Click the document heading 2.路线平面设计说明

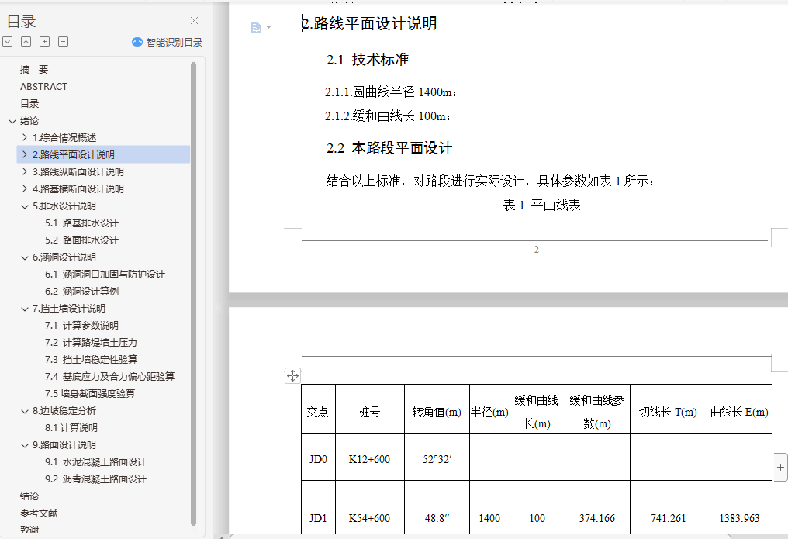(x=369, y=23)
